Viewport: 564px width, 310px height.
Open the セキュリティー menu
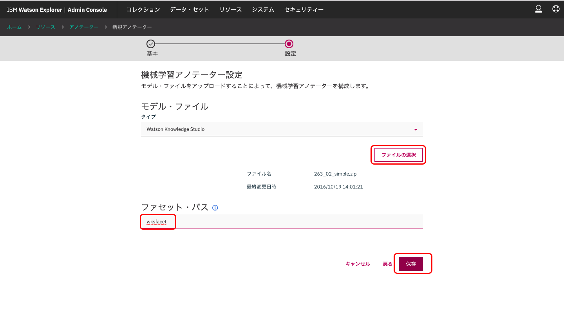point(304,9)
